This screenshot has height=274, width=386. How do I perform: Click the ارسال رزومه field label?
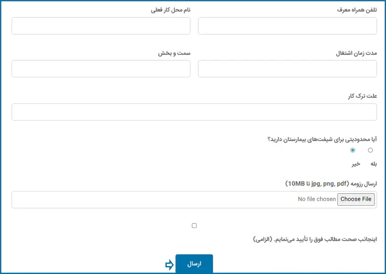pos(331,183)
